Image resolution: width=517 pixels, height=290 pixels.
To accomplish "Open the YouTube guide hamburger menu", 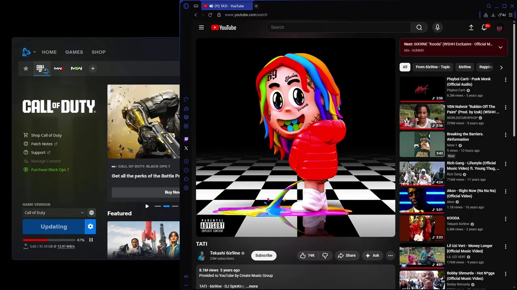I will click(x=201, y=27).
